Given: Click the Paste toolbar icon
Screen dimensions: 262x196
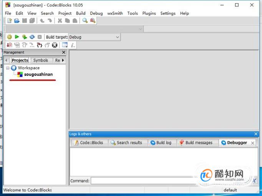Looking at the screenshot, I should [x=75, y=21].
